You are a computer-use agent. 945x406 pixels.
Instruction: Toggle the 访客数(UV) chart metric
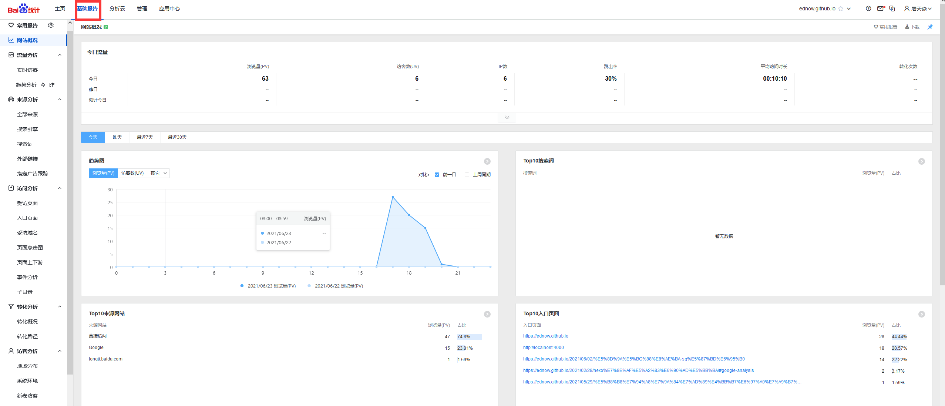(132, 173)
